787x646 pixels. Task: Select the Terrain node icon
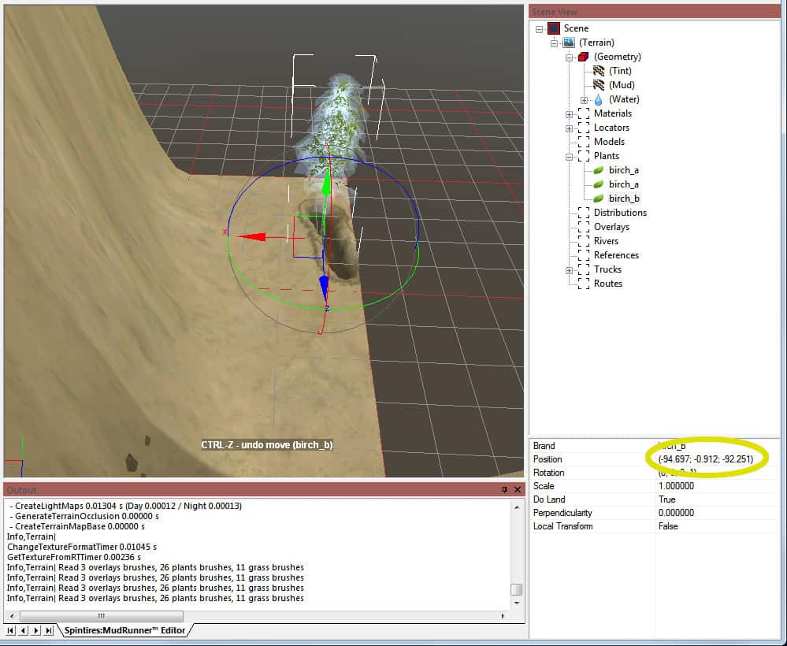tap(569, 43)
